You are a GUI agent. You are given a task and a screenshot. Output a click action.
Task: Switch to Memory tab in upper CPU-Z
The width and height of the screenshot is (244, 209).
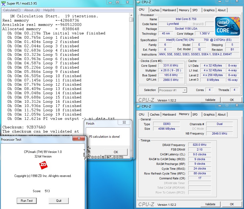[x=184, y=10]
